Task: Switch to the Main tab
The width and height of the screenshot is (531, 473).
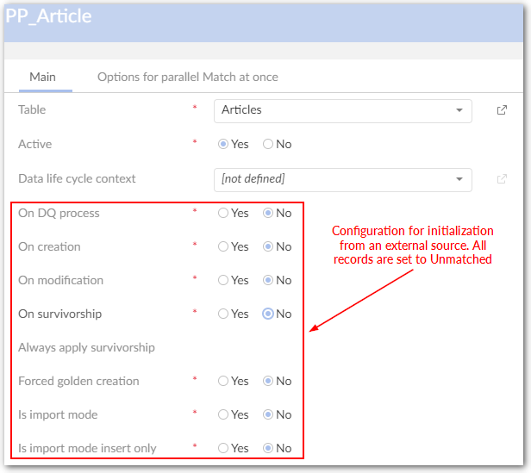Action: point(42,77)
